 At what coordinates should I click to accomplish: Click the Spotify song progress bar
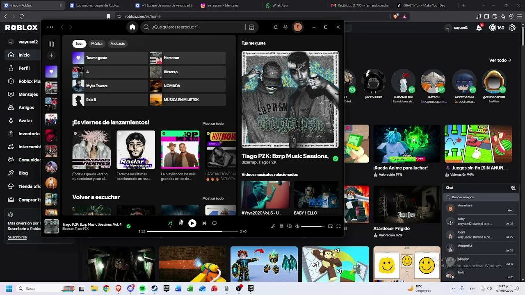pos(192,231)
